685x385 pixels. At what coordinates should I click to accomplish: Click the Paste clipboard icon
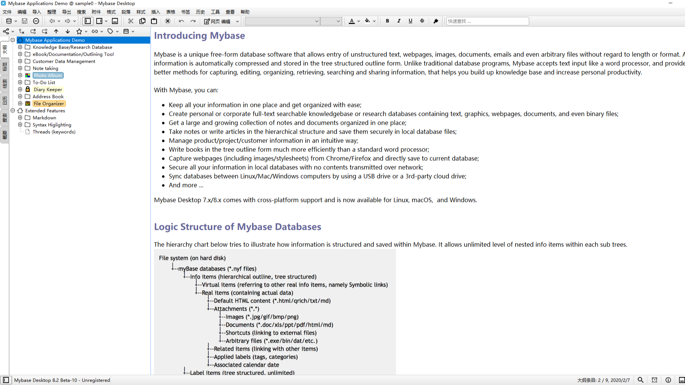(154, 21)
